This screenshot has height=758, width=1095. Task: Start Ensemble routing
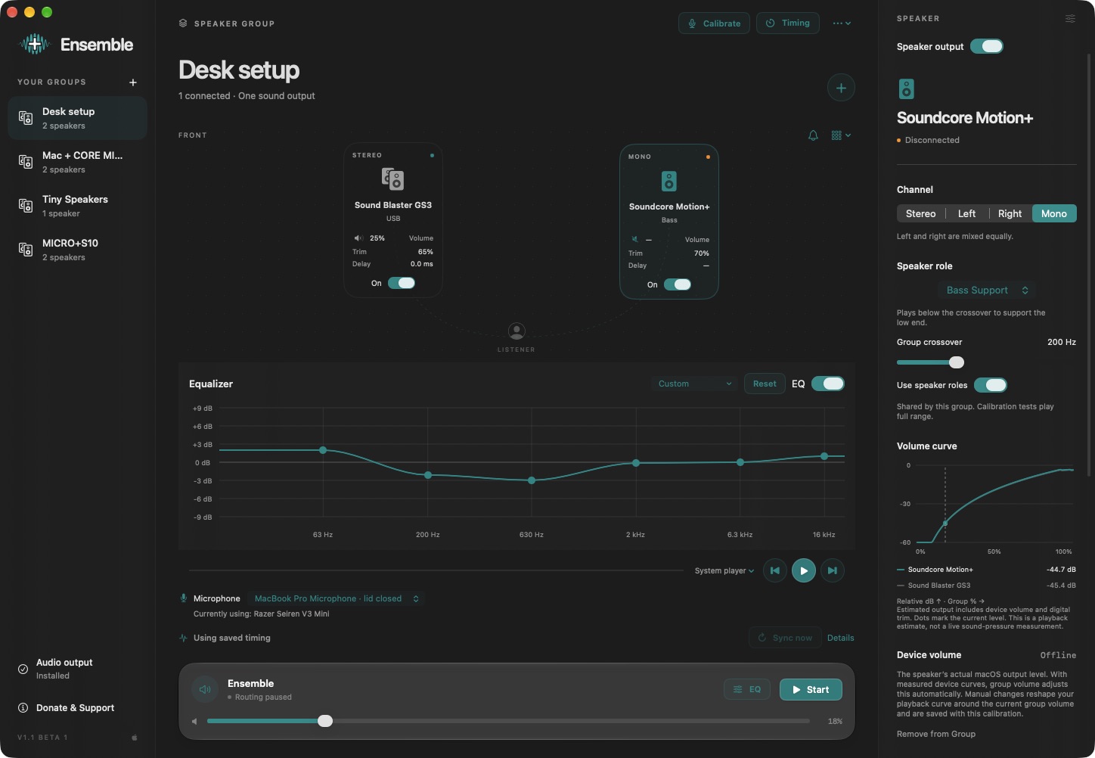pos(811,690)
